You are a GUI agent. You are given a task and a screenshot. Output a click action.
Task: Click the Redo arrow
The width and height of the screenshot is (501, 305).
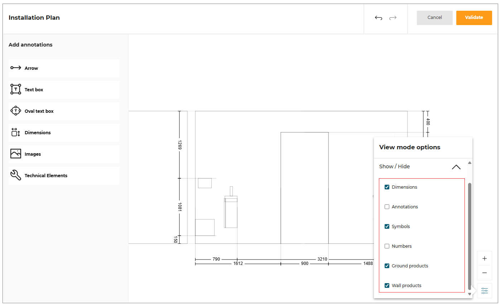[393, 17]
